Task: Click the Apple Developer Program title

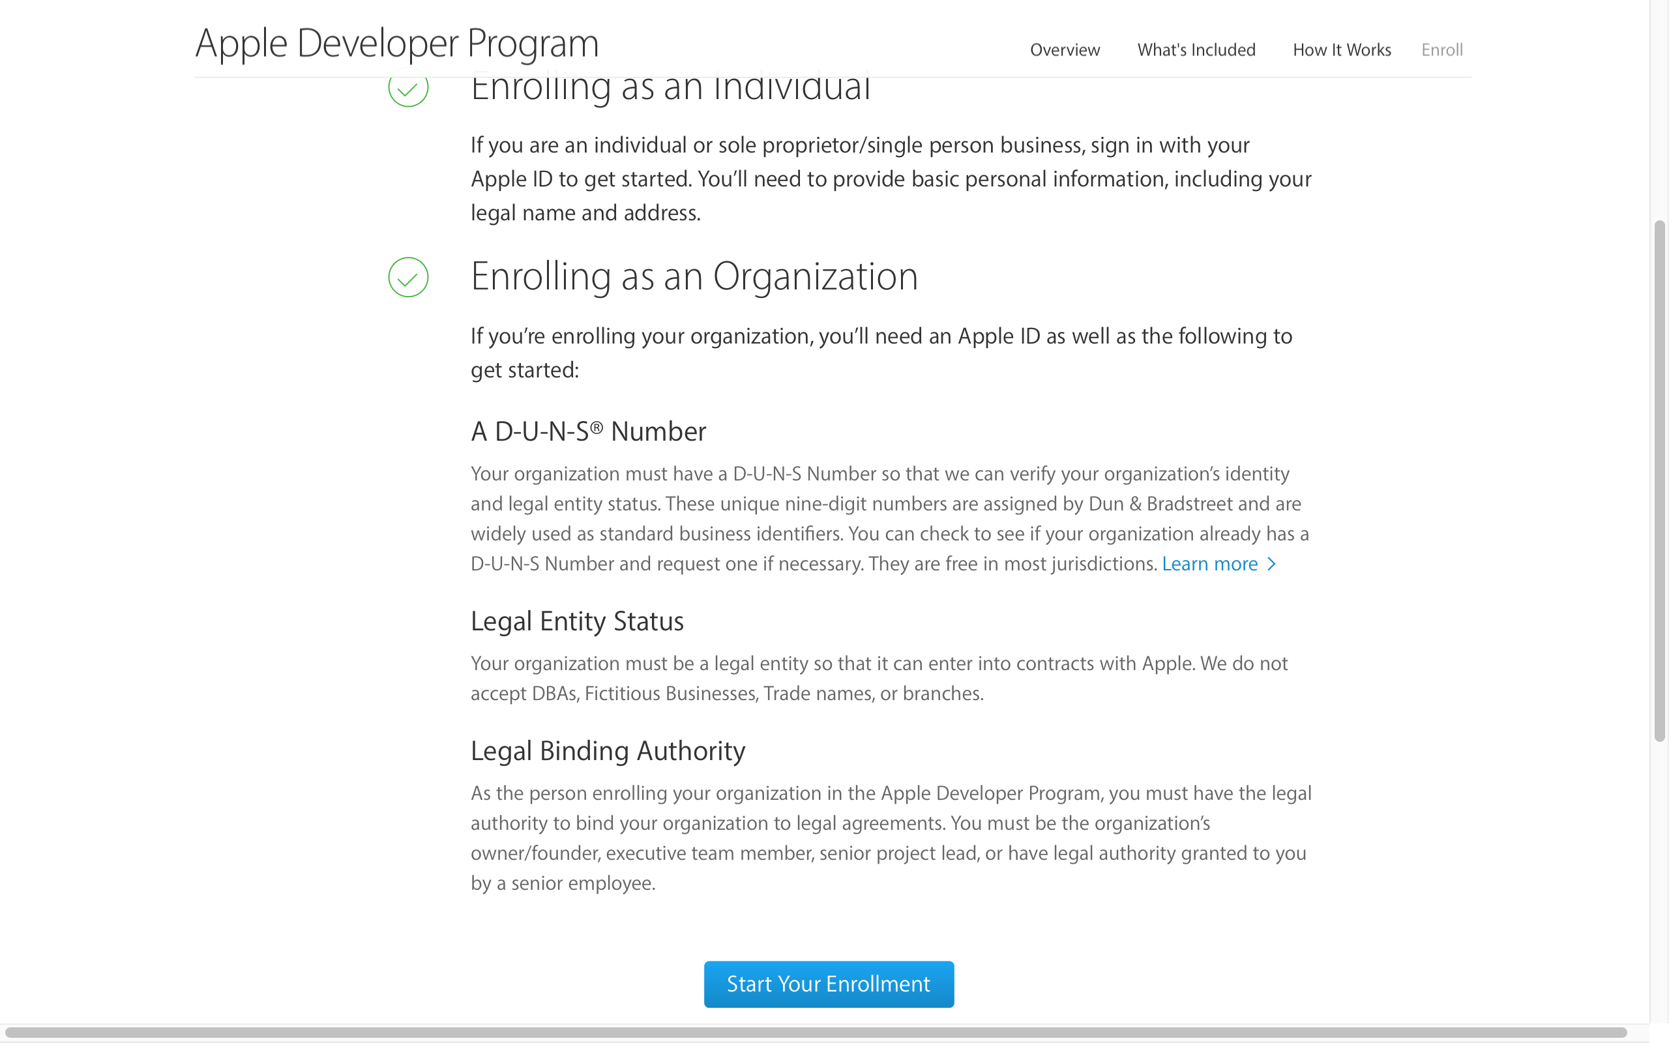Action: pos(397,44)
